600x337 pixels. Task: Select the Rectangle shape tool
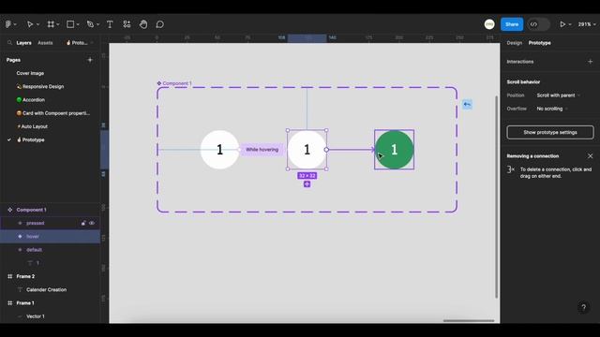tap(70, 24)
